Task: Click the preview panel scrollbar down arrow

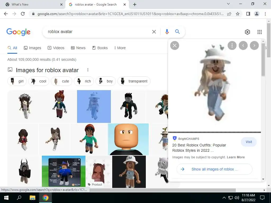Action: 263,179
